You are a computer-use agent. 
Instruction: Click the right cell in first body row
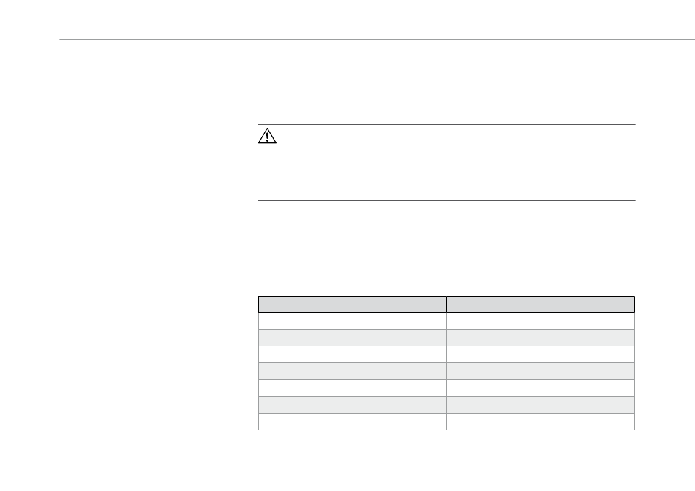coord(541,321)
